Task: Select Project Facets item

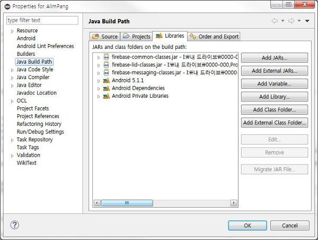Action: (x=33, y=108)
